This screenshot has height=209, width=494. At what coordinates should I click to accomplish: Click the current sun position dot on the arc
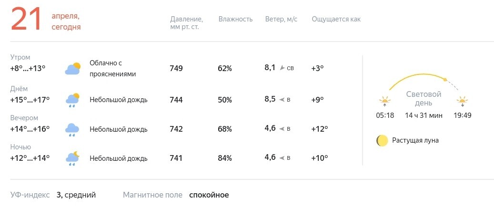point(445,80)
